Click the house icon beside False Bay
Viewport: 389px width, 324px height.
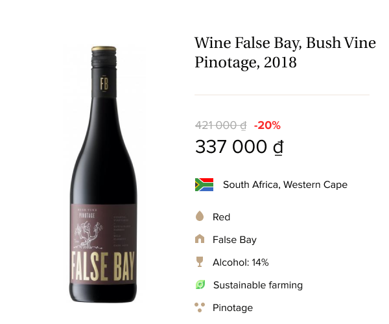tap(200, 239)
